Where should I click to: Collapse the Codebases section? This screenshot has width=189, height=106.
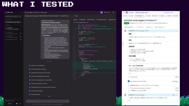[x=21, y=25]
